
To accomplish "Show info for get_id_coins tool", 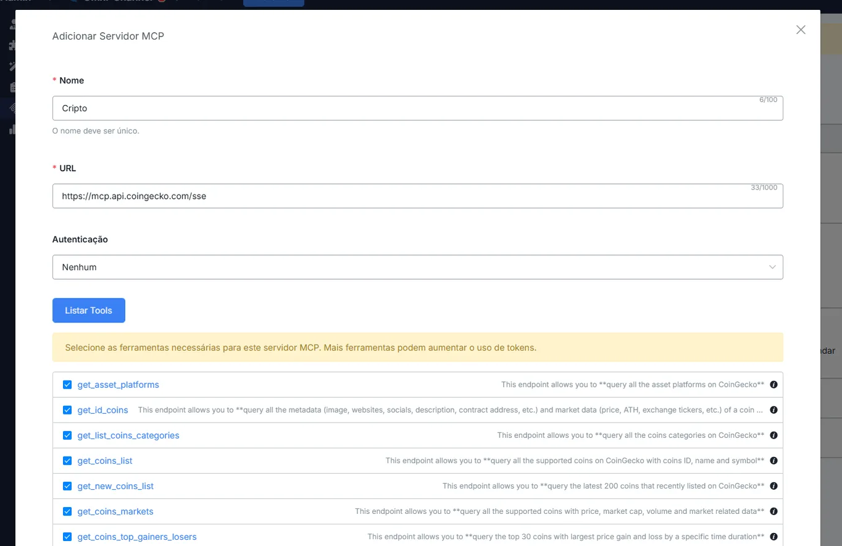I will [773, 409].
